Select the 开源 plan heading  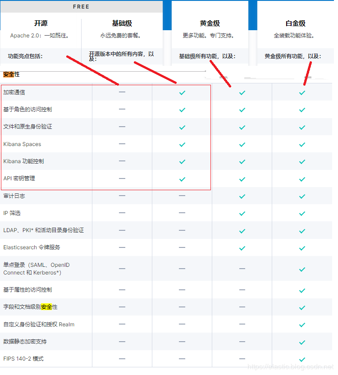[41, 23]
